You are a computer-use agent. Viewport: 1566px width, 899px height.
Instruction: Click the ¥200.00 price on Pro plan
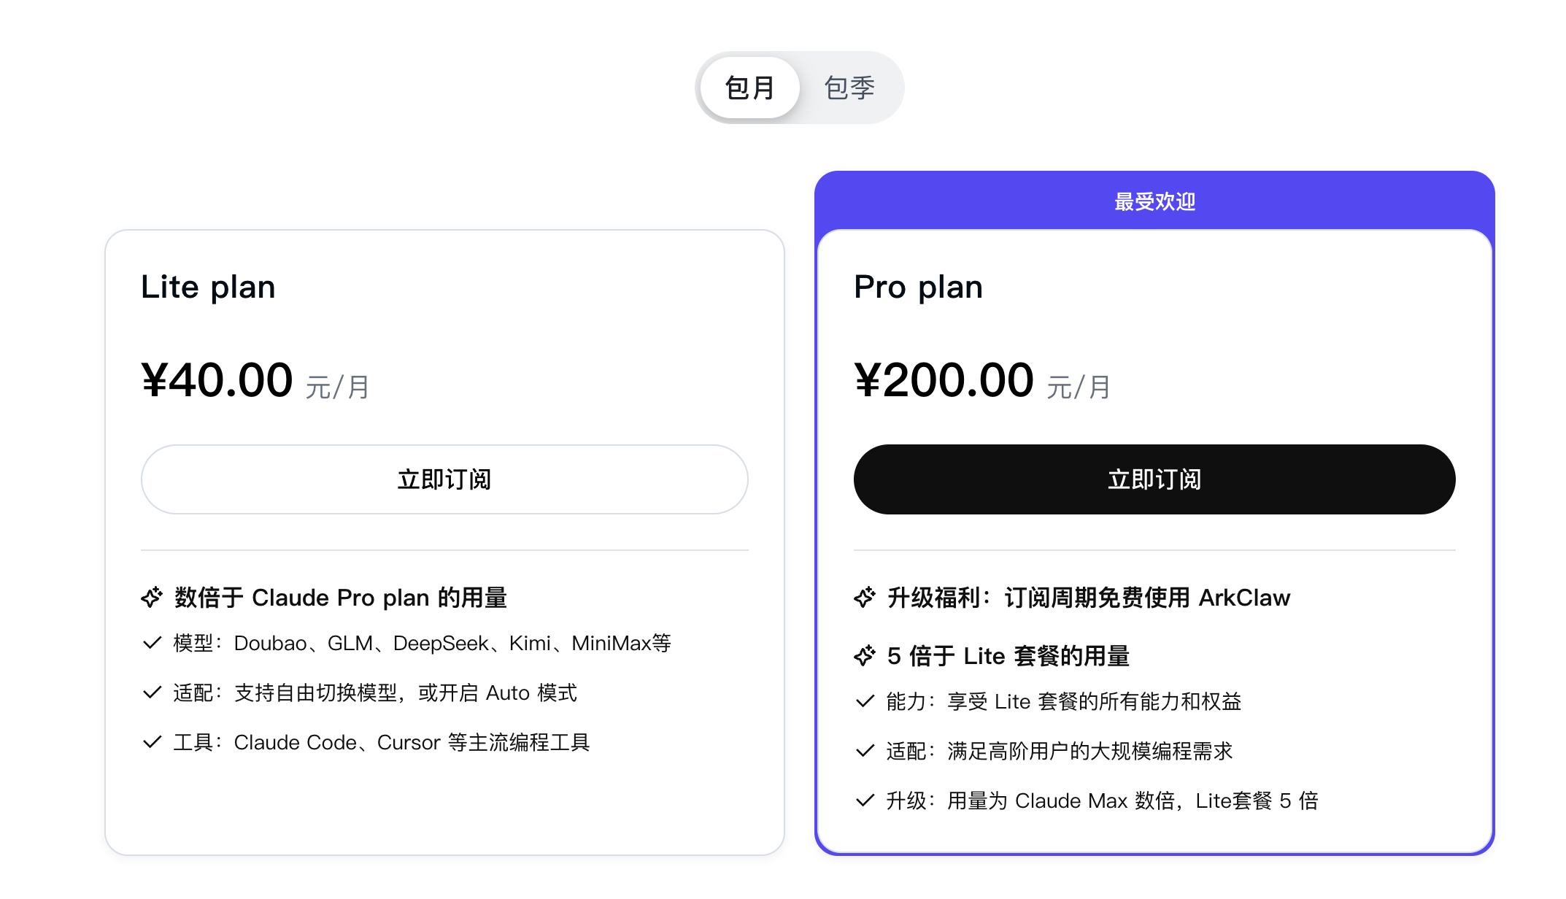[x=944, y=378]
